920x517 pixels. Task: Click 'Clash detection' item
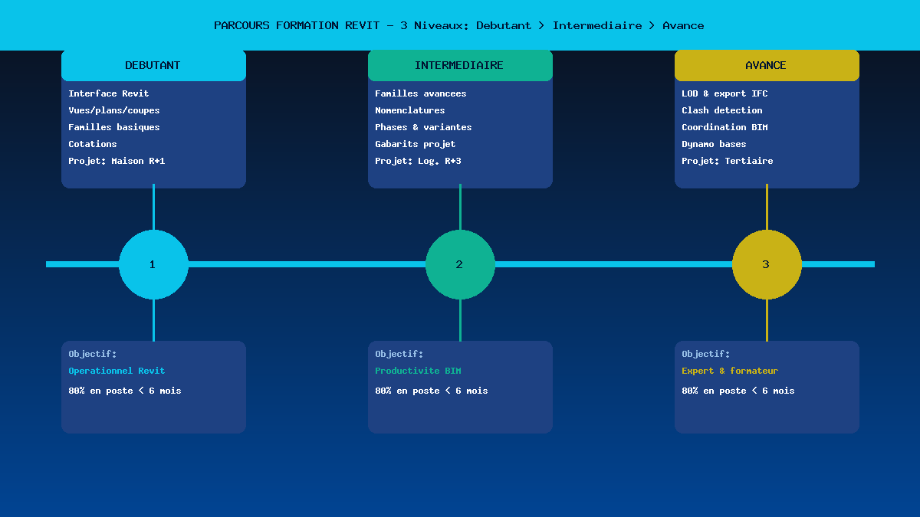click(722, 110)
